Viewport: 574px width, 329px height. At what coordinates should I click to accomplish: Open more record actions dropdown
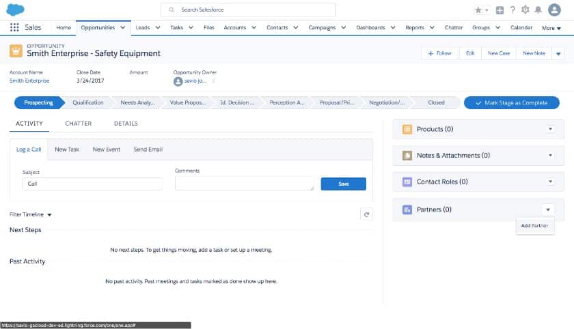click(x=558, y=54)
